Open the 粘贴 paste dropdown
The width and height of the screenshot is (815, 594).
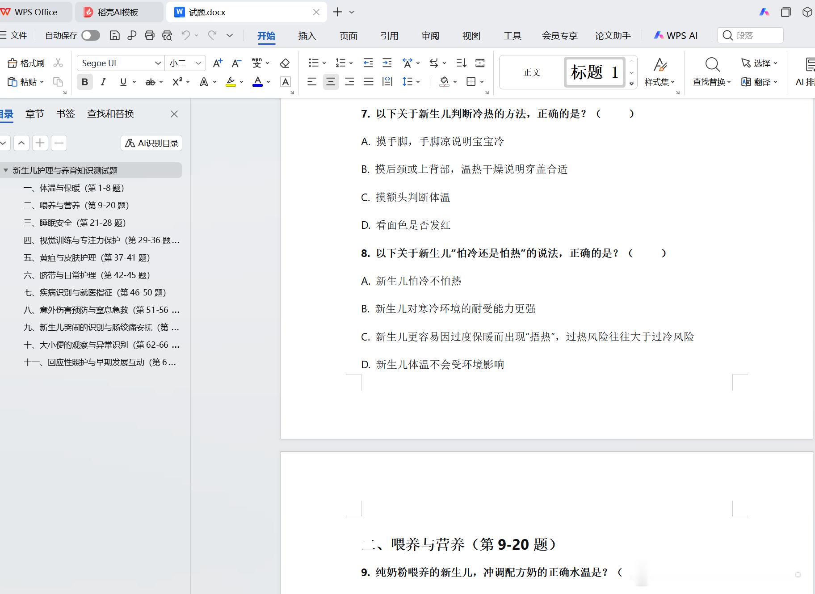[x=42, y=82]
